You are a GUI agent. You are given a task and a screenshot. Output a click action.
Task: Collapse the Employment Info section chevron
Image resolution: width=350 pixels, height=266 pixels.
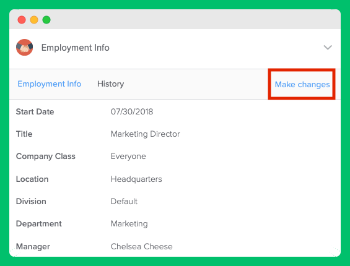(328, 47)
